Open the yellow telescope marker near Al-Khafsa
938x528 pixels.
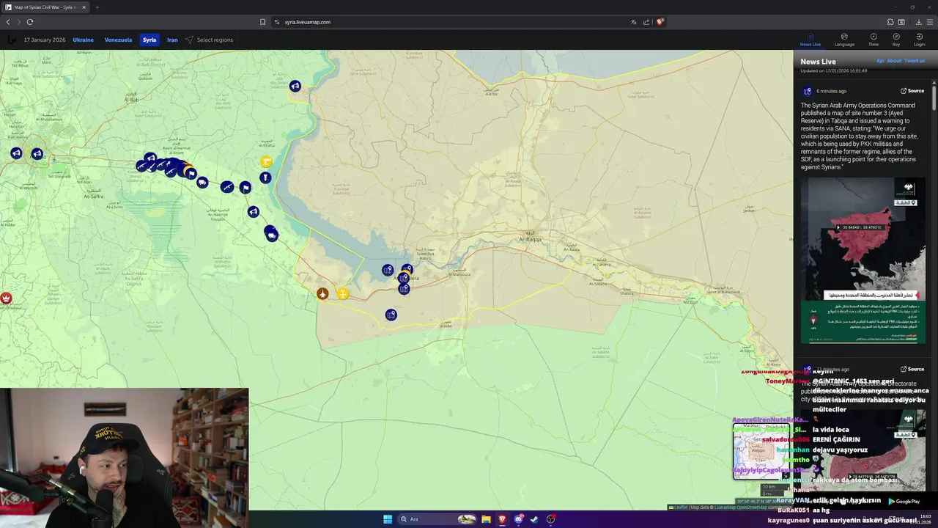pos(266,161)
